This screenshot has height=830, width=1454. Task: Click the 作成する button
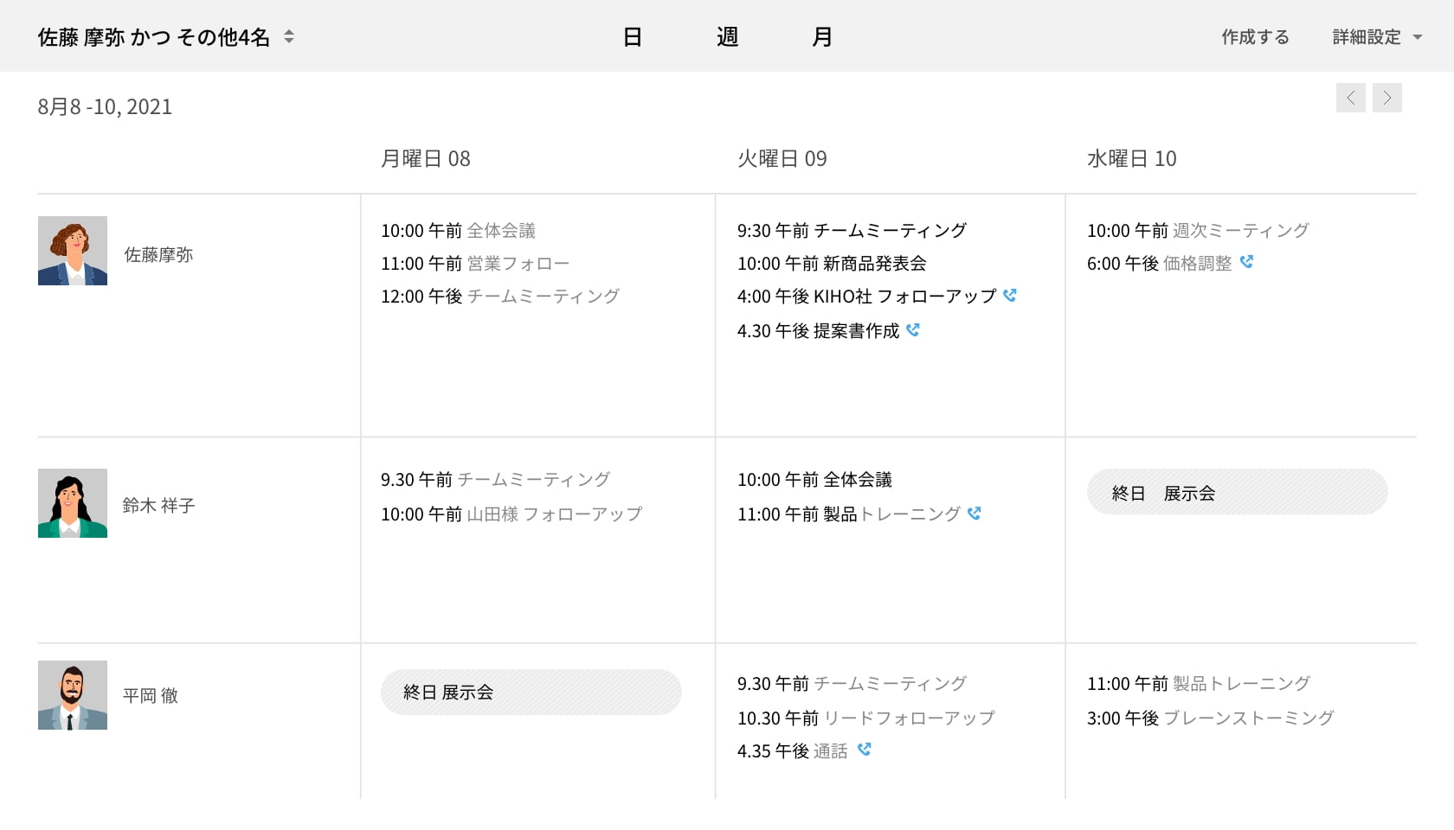click(1255, 37)
